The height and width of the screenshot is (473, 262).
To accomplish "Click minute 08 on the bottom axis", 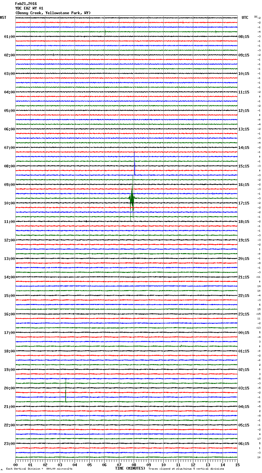I will tap(134, 464).
